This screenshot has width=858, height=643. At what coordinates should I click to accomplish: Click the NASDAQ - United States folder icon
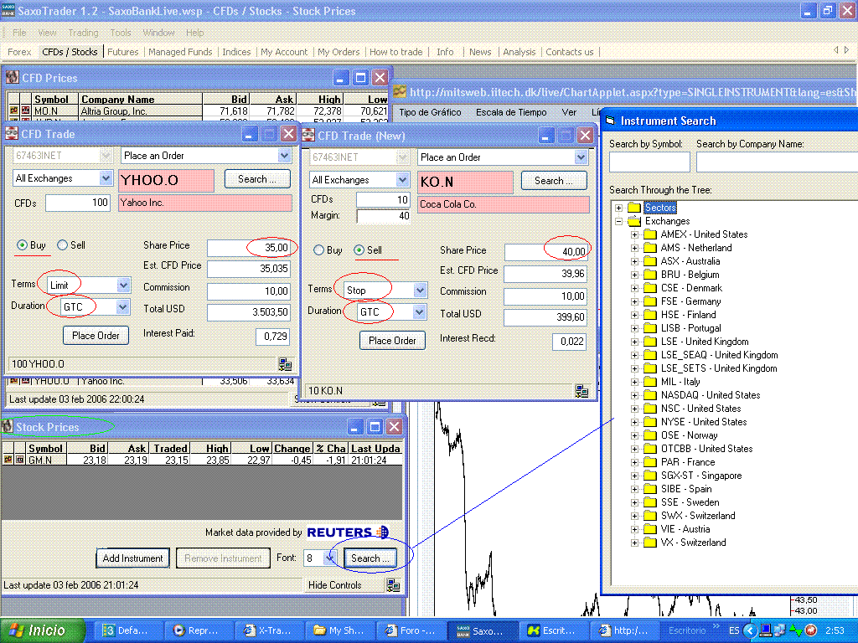click(x=650, y=395)
